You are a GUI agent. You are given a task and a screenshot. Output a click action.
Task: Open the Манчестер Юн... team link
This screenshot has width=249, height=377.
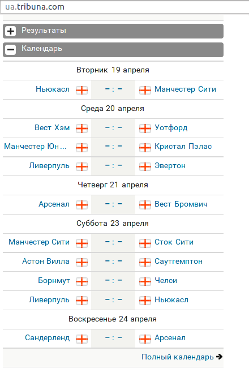coord(35,147)
